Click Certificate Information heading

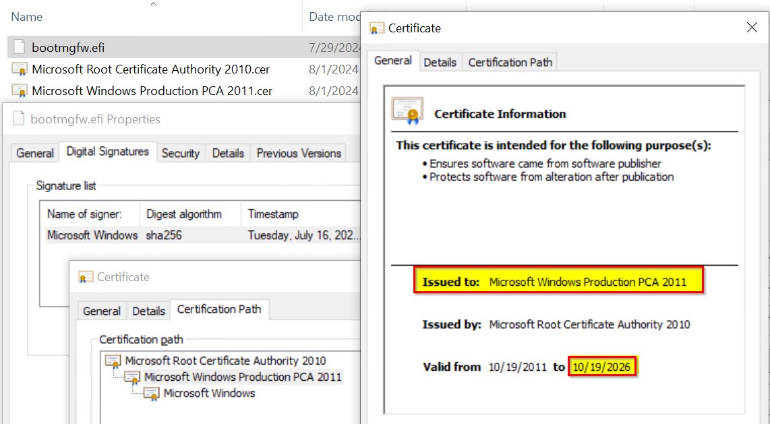[x=500, y=114]
